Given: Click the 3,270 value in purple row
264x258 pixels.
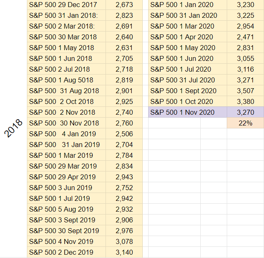Looking at the screenshot, I should (x=245, y=112).
